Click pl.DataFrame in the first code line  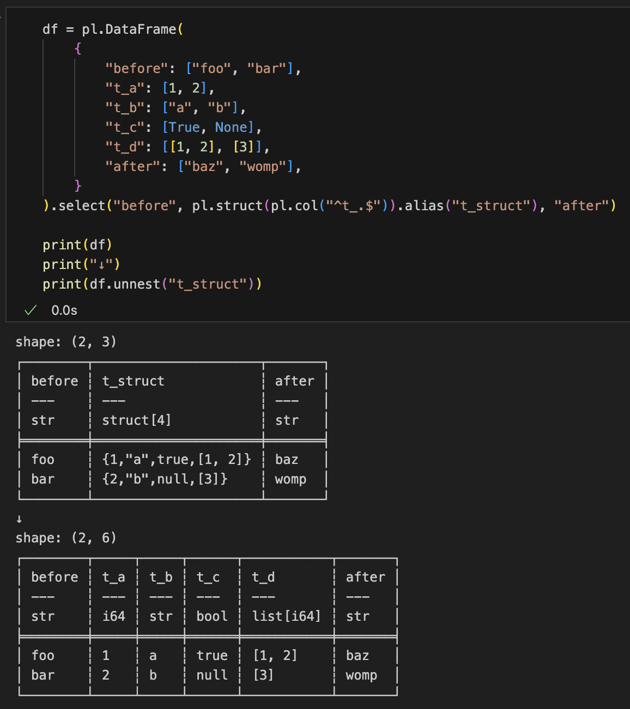click(x=129, y=29)
